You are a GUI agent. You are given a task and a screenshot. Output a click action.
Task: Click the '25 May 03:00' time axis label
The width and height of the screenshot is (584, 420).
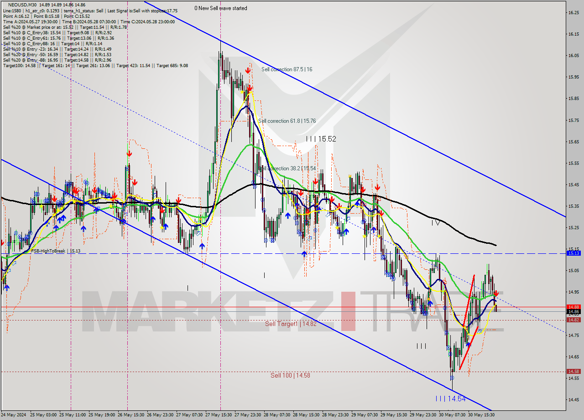(x=43, y=415)
